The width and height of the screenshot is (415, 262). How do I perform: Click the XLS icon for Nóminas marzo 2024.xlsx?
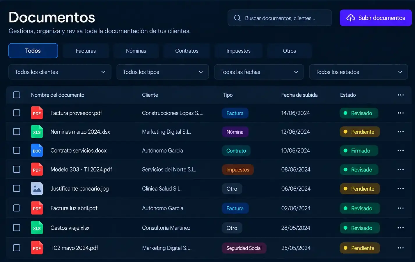tap(37, 132)
